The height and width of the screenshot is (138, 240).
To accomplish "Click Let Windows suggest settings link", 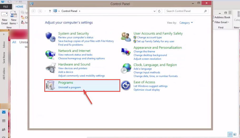I will pyautogui.click(x=150, y=86).
